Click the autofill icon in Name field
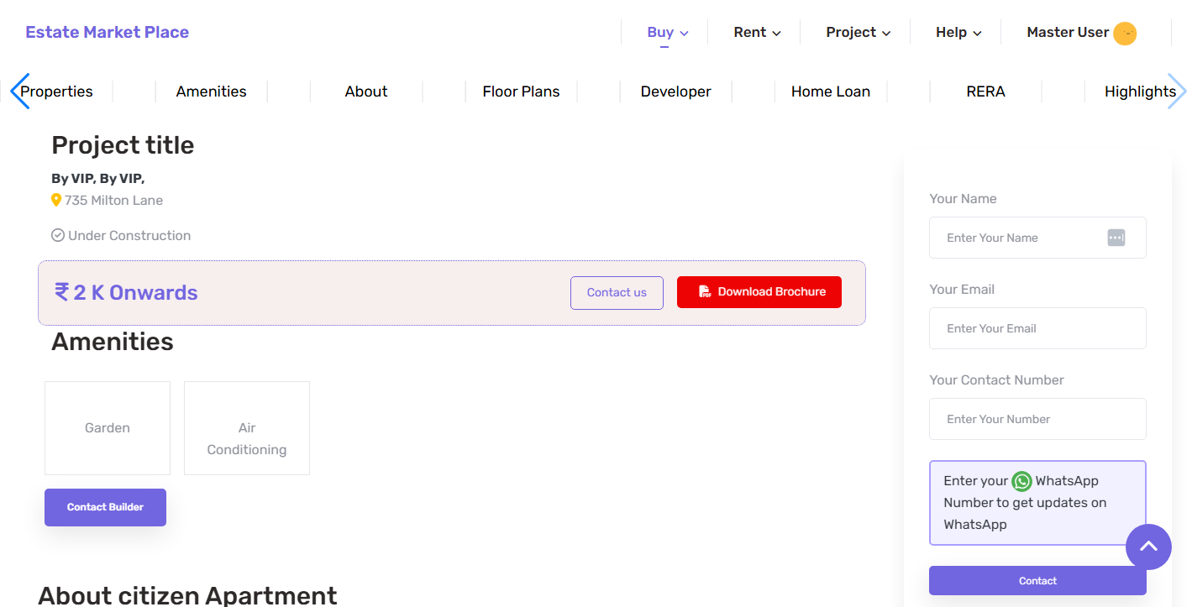 [1116, 238]
